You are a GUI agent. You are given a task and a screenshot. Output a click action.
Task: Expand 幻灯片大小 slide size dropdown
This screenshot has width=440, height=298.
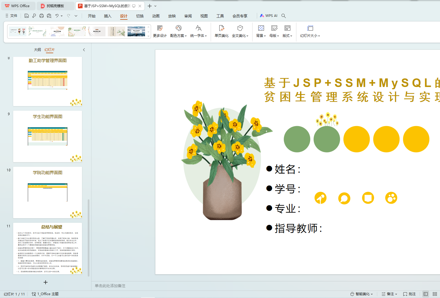(310, 31)
